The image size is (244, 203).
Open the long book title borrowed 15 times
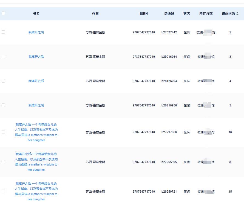click(36, 191)
